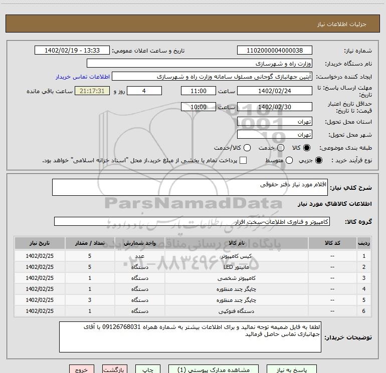This screenshot has width=386, height=373.
Task: Select the کیس کامپیوتر item name cell
Action: [x=236, y=256]
